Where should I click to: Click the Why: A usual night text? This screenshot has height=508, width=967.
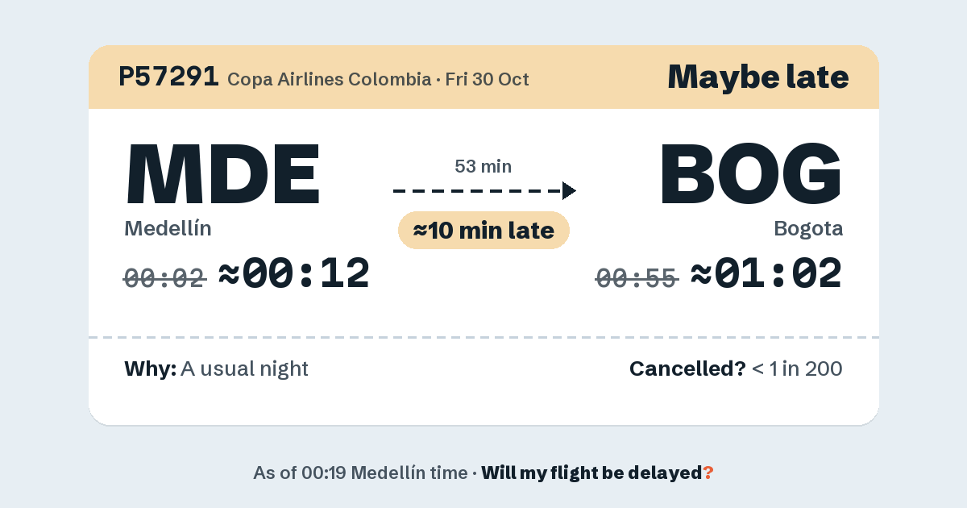pyautogui.click(x=216, y=369)
